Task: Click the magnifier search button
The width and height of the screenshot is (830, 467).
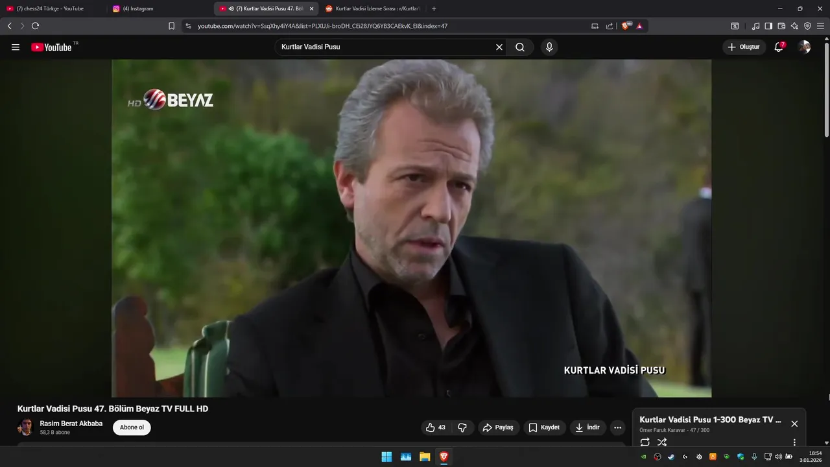Action: coord(520,47)
